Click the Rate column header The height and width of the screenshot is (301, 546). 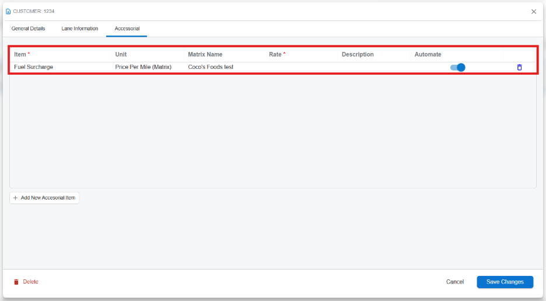(x=301, y=54)
